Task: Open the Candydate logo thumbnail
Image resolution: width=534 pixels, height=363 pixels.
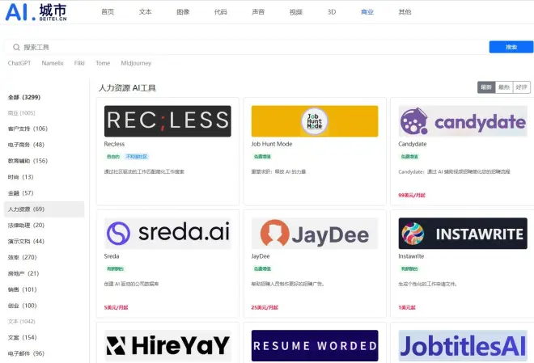Action: point(462,120)
